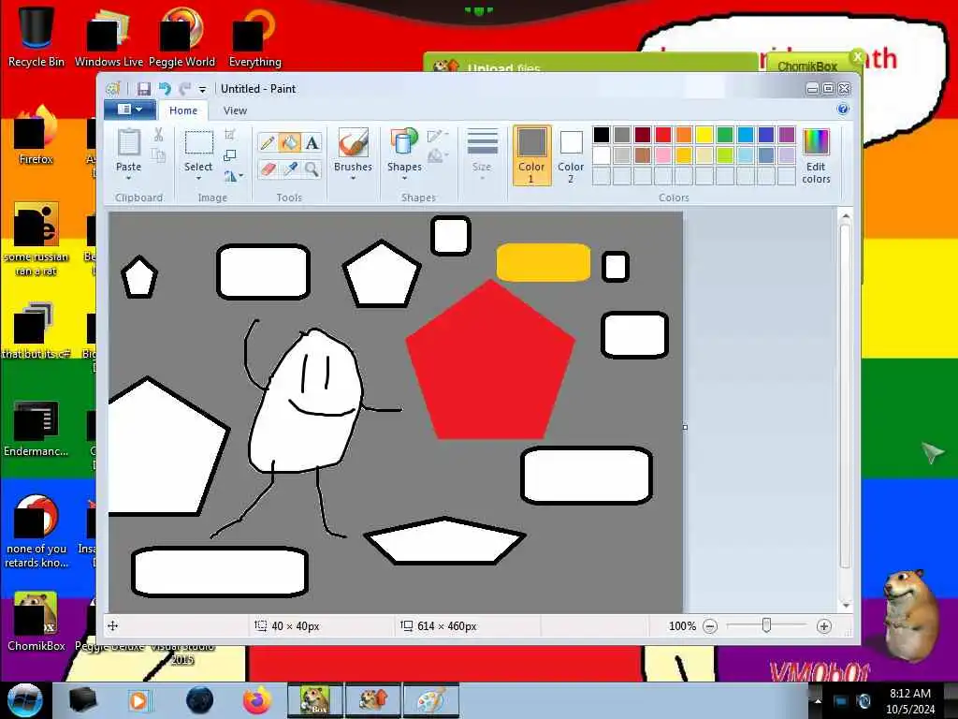
Task: Click the zoom in plus button
Action: pyautogui.click(x=823, y=626)
